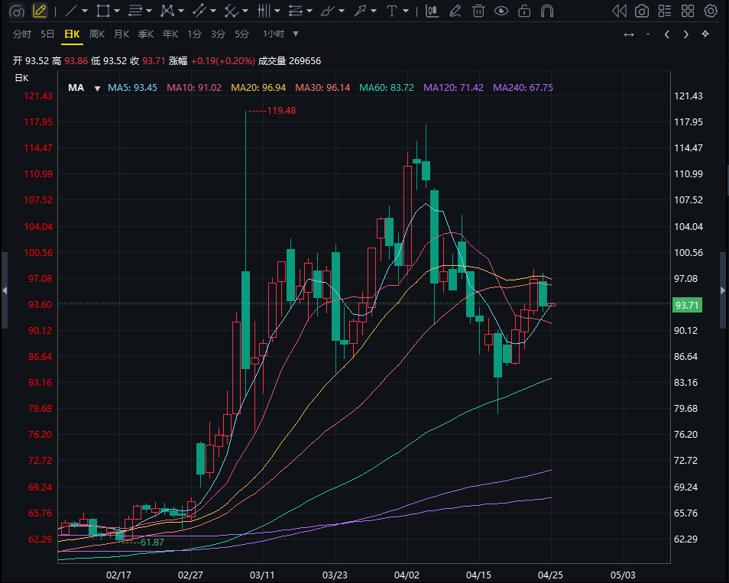Expand the line tool dropdown arrow
This screenshot has height=583, width=729.
tap(84, 11)
